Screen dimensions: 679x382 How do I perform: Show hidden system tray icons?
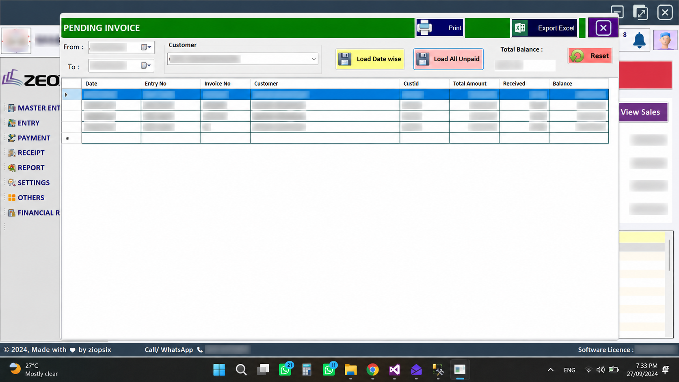pos(551,370)
